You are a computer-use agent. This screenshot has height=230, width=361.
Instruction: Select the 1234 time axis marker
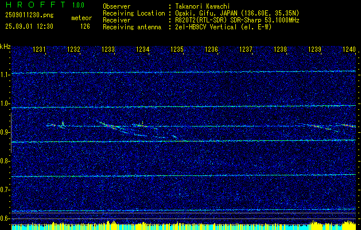pos(143,49)
